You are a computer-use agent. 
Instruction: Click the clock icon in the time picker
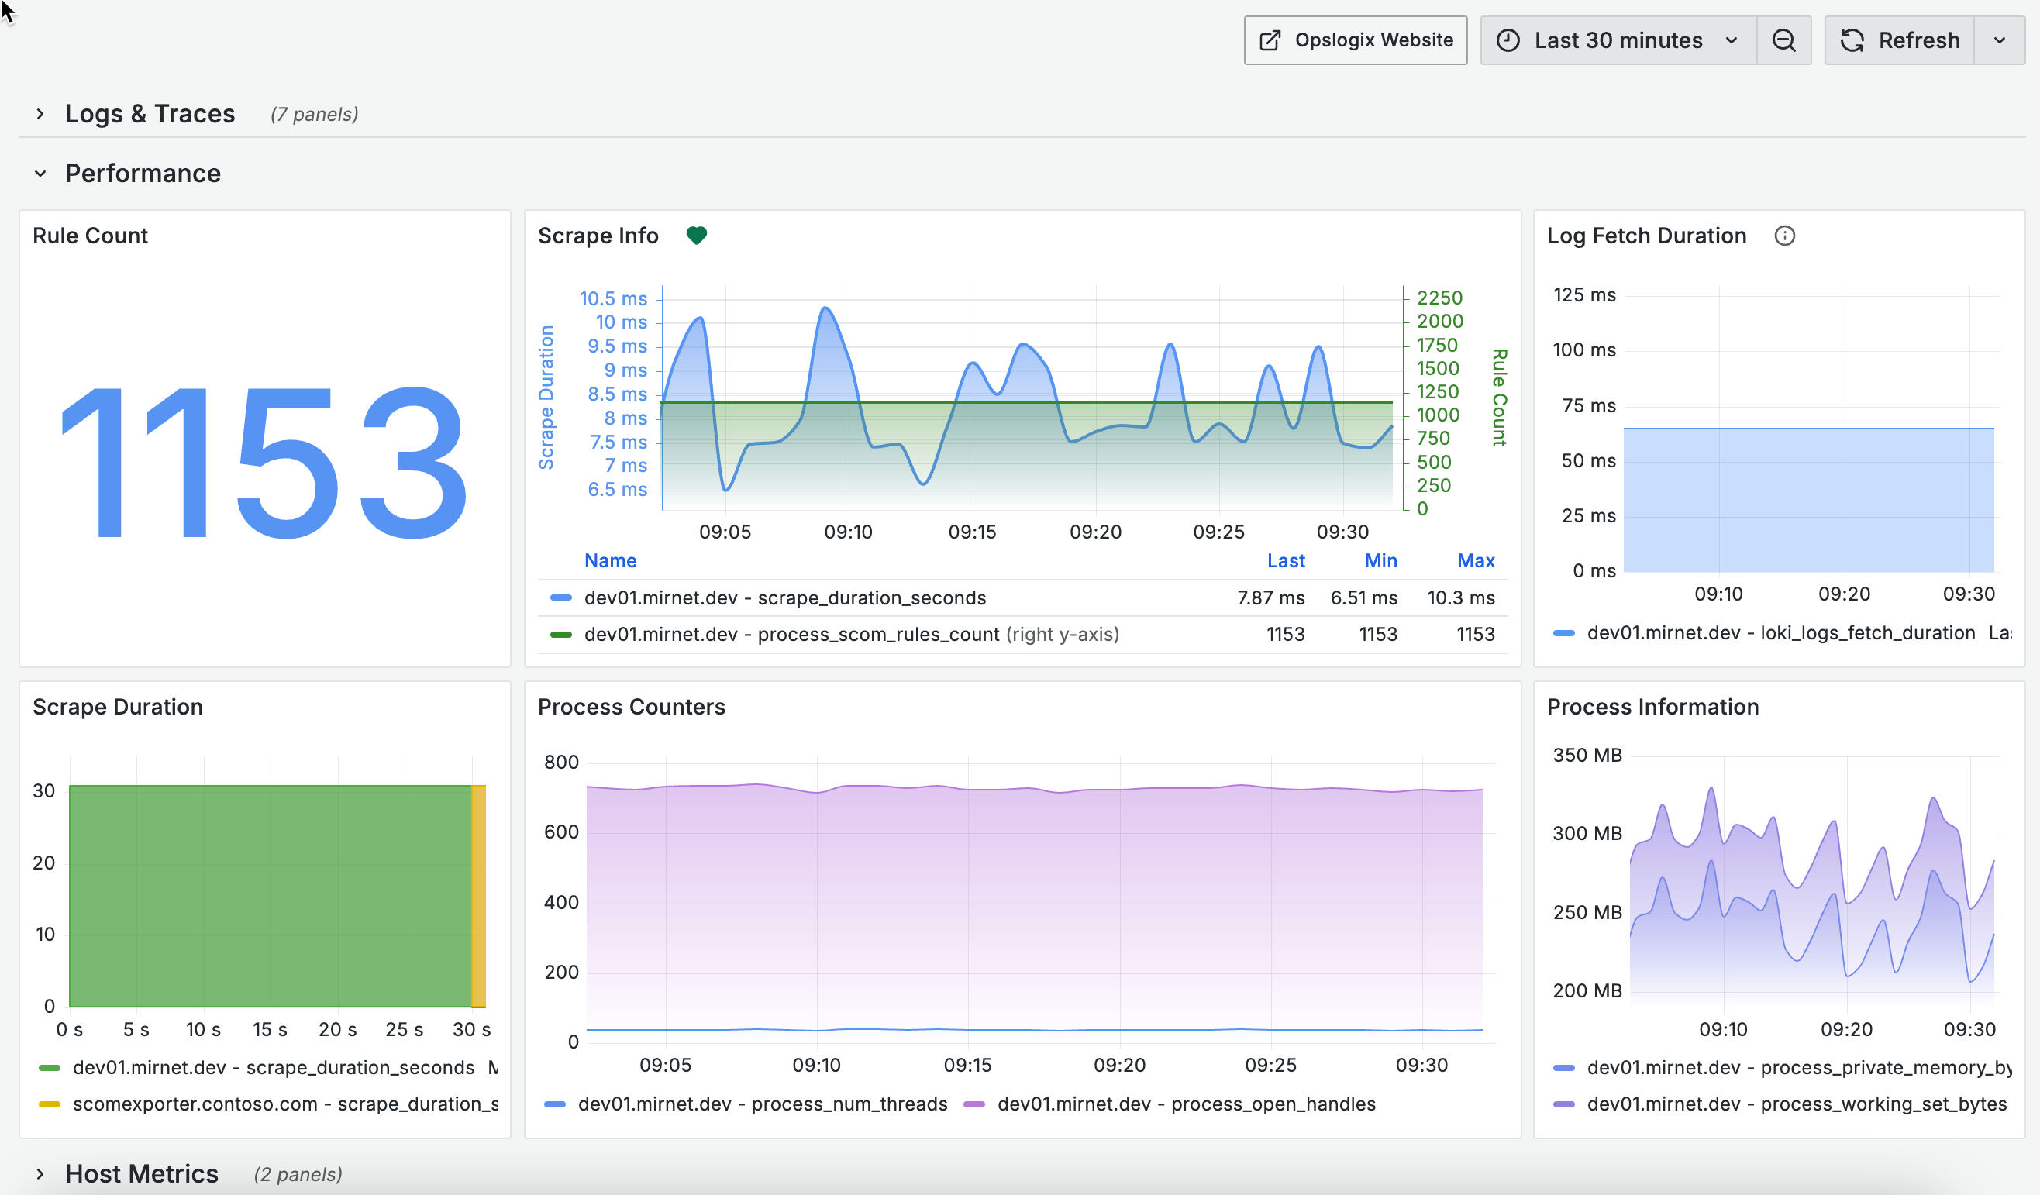coord(1509,40)
